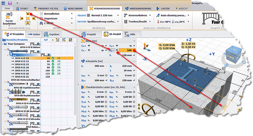Click the coordinate axes icon in 3D view
Screen dimensions: 253x136
click(x=147, y=47)
